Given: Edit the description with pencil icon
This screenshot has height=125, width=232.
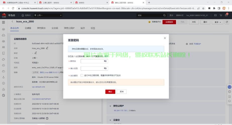Looking at the screenshot, I should 36,53.
